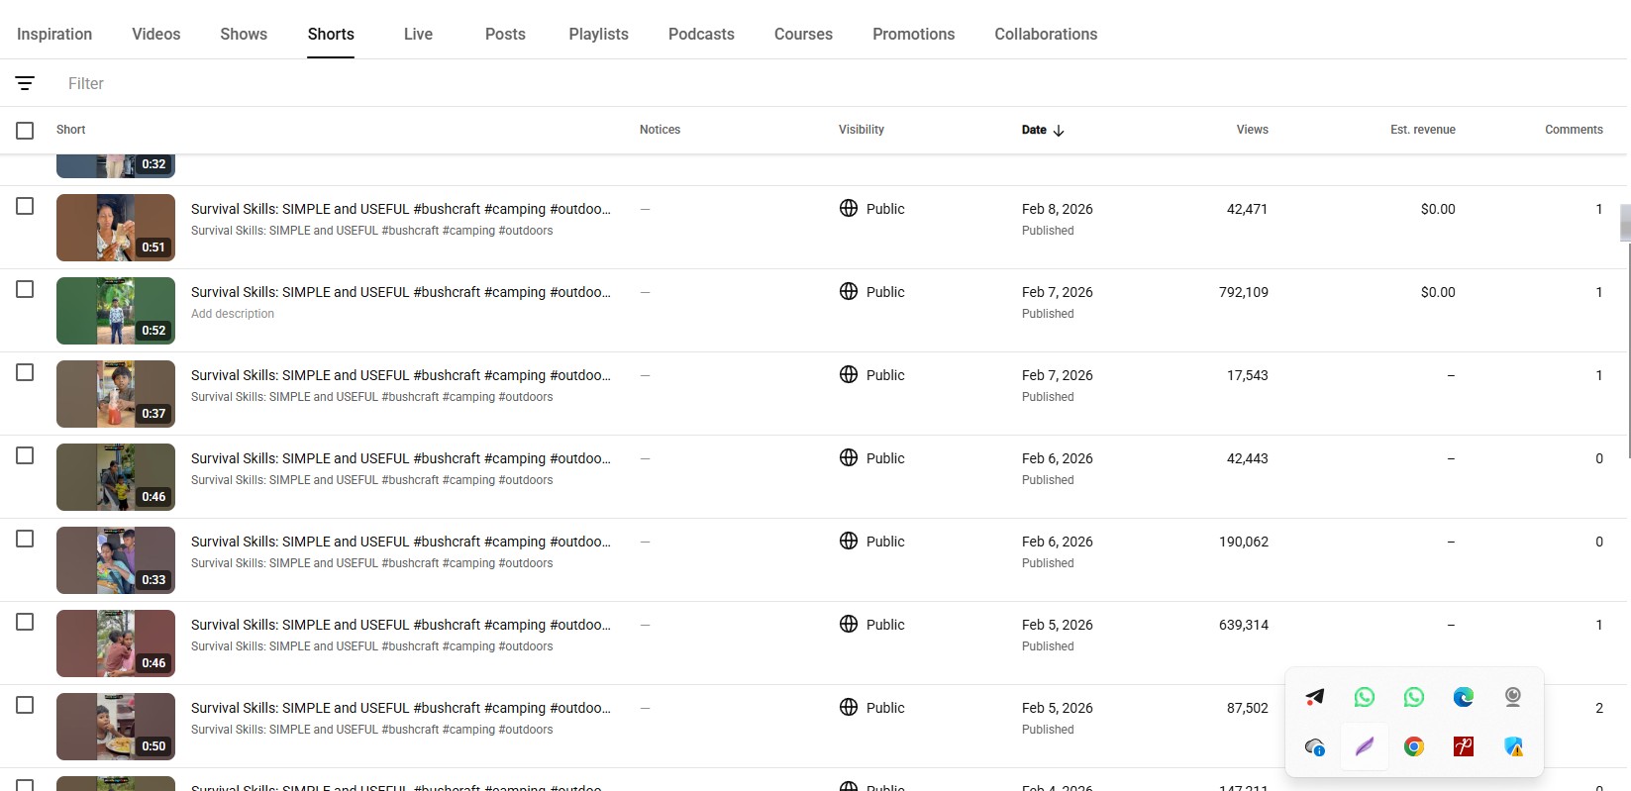Image resolution: width=1631 pixels, height=791 pixels.
Task: Click the webcam tray icon
Action: 1513,697
